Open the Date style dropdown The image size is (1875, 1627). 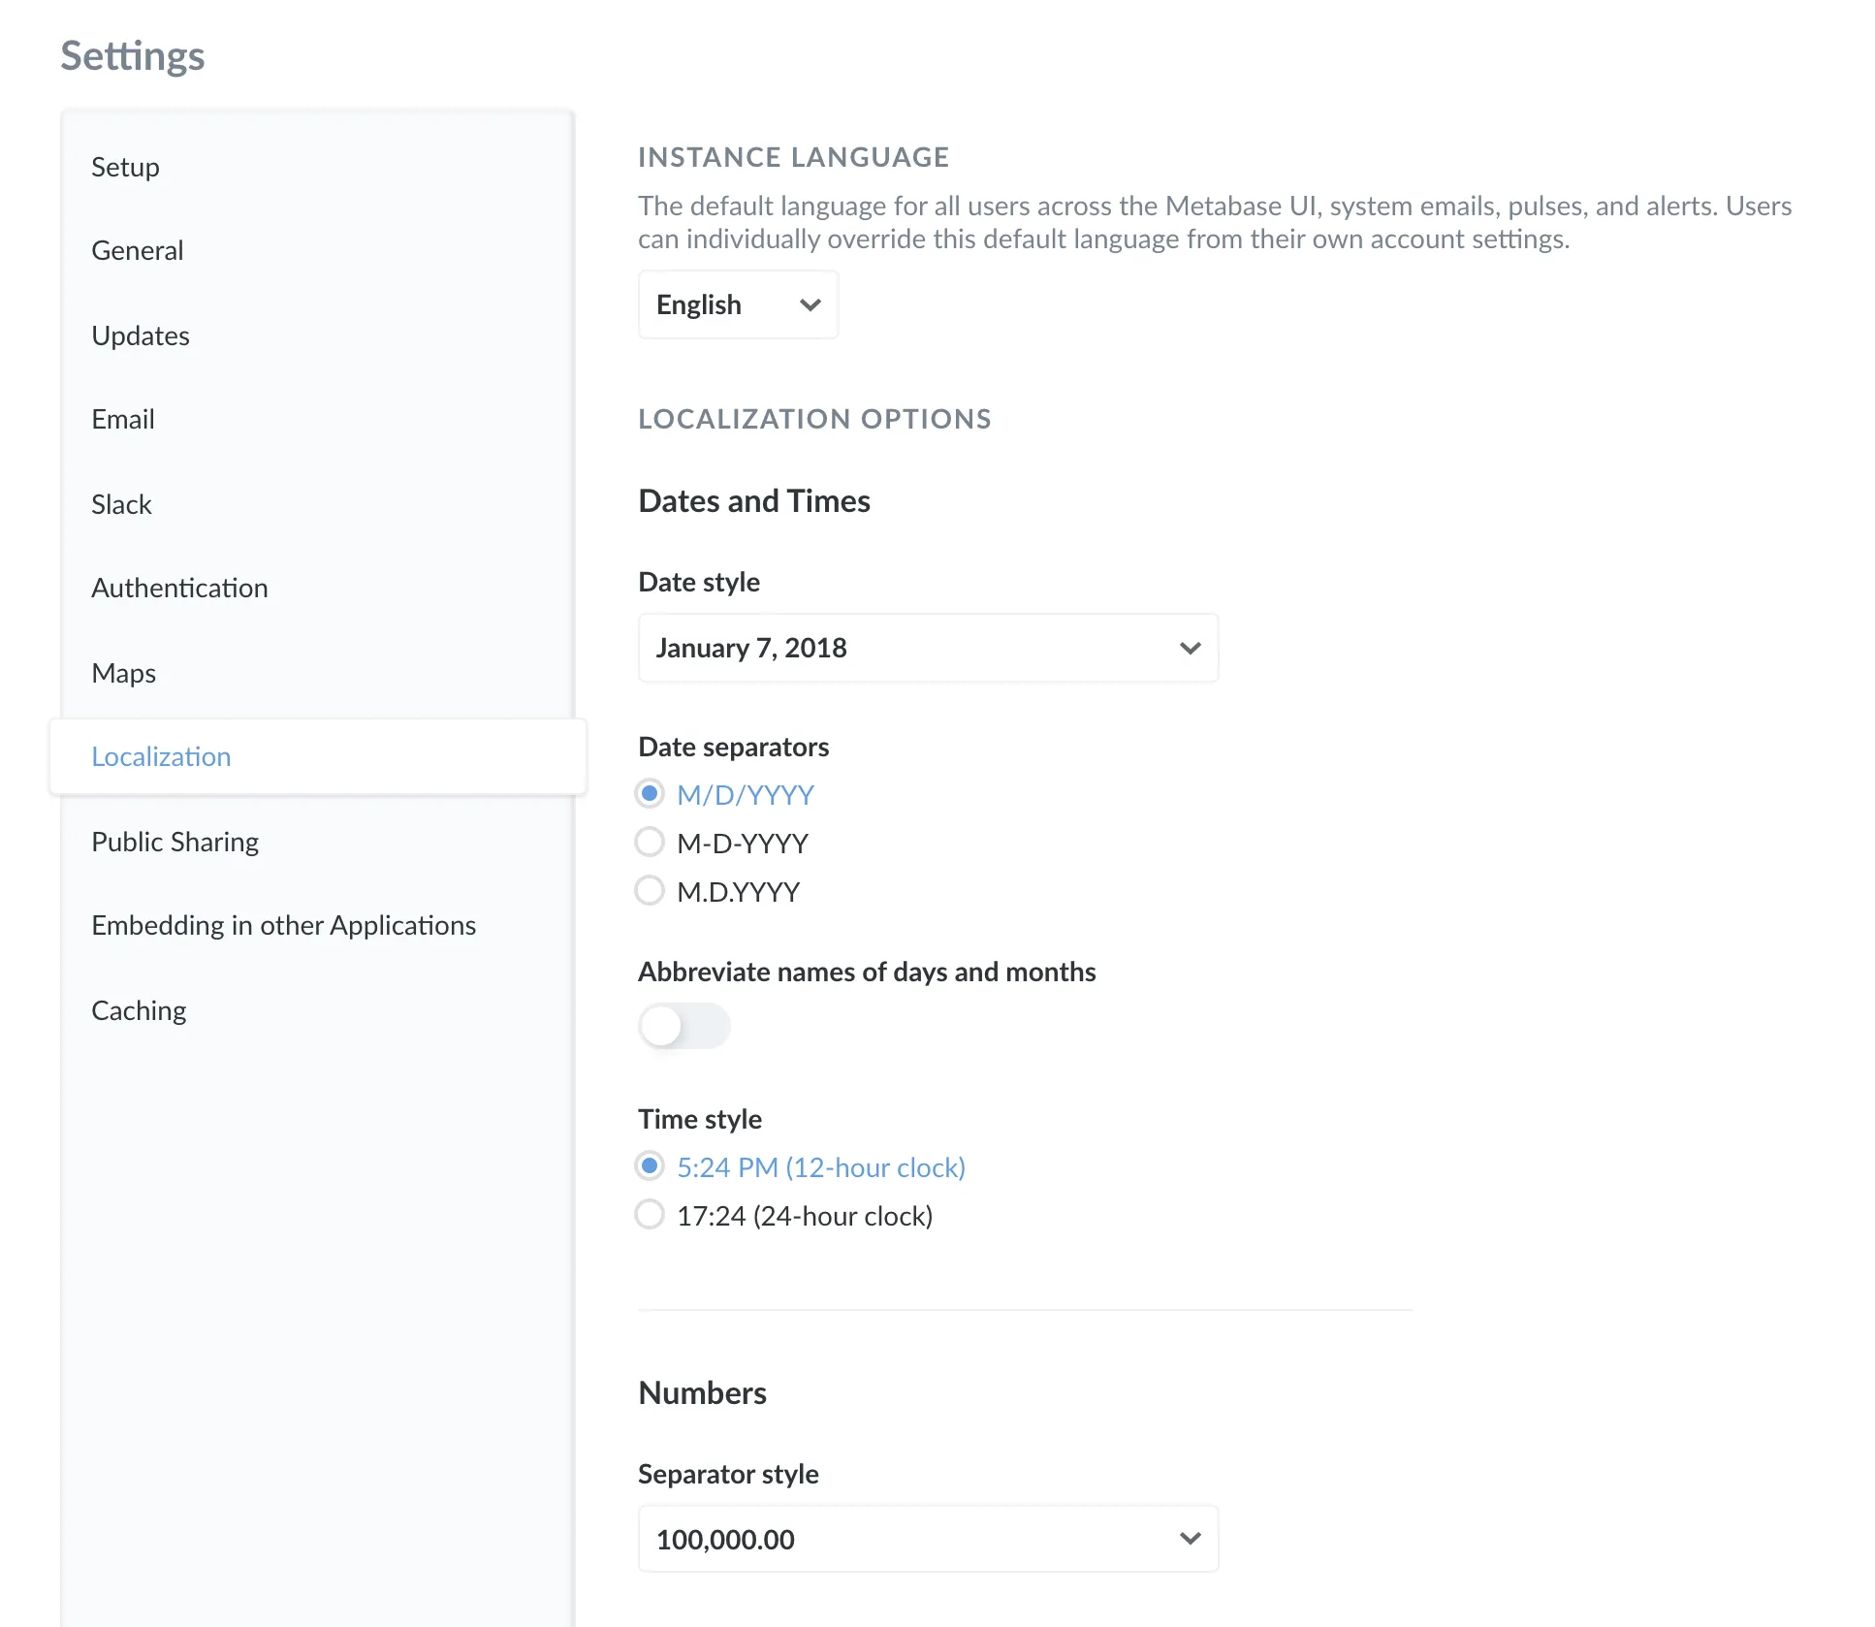click(927, 648)
